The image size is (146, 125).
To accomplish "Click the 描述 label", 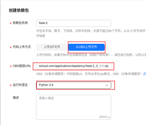I will click(16, 98).
